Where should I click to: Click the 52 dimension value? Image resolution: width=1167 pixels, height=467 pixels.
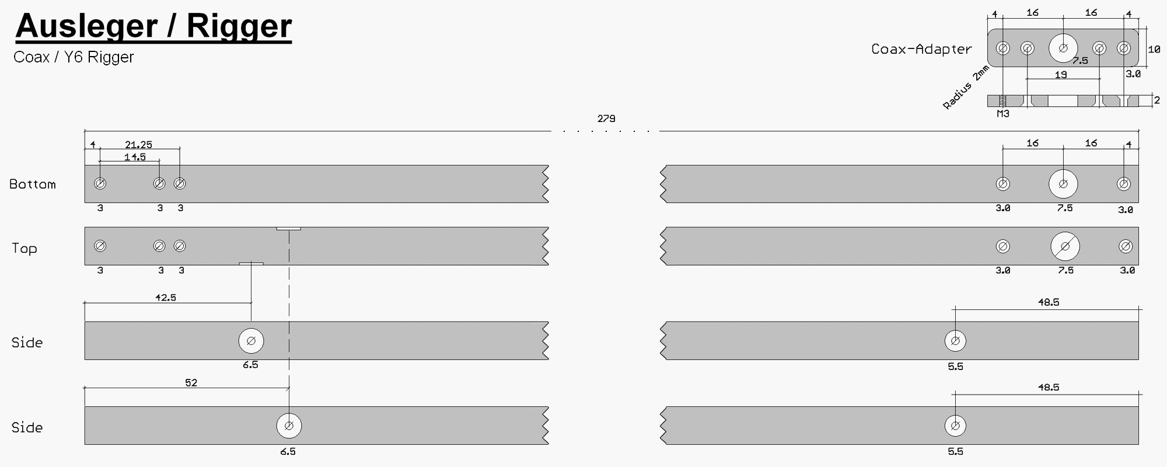point(191,383)
